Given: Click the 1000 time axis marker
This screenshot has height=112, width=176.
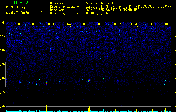Looking at the screenshot, I should [x=168, y=24].
